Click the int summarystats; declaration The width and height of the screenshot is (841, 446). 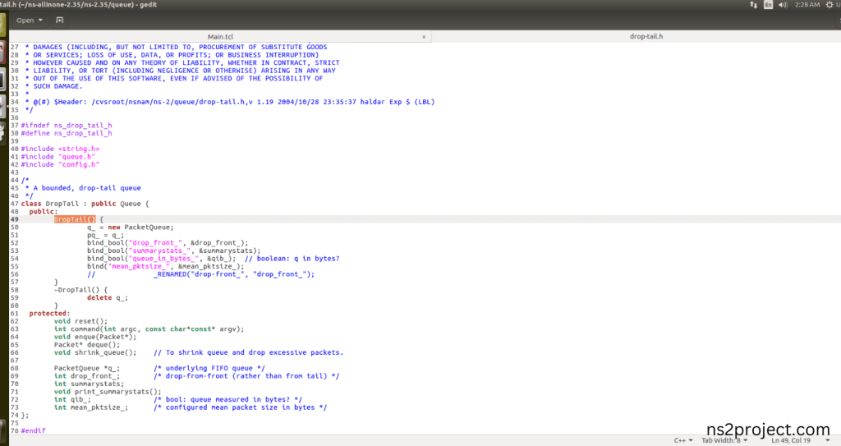(x=89, y=384)
